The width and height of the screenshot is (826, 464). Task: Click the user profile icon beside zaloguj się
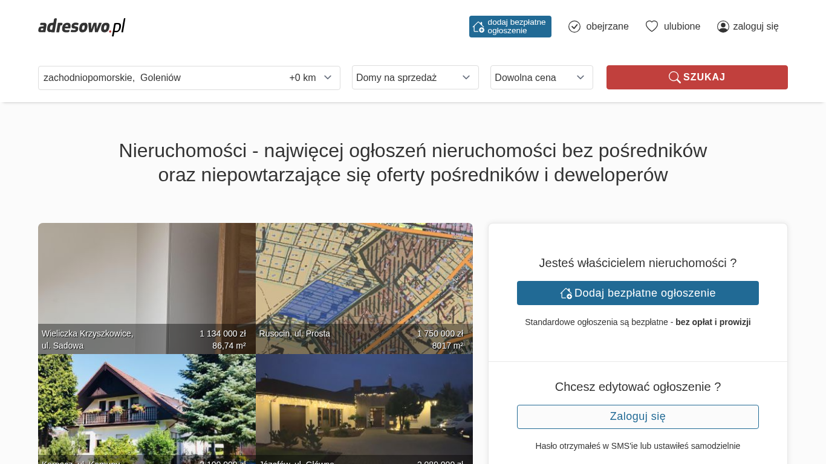coord(723,27)
